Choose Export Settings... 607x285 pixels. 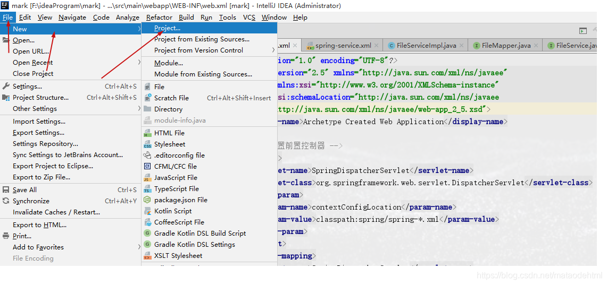pyautogui.click(x=70, y=133)
